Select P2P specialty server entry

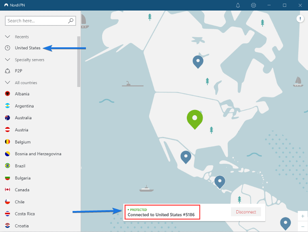pos(19,71)
